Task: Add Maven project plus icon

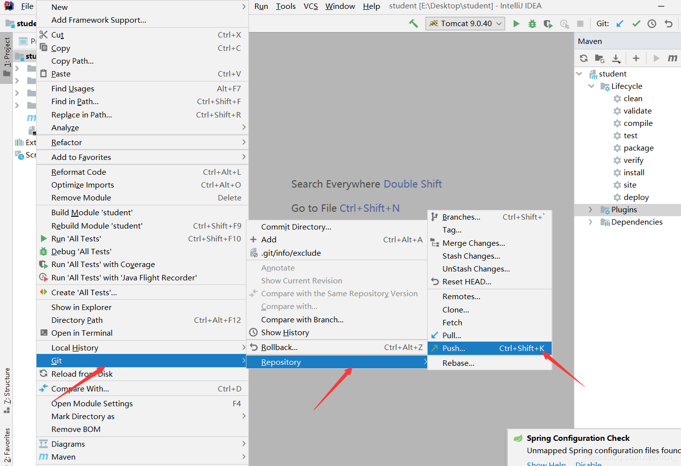Action: [636, 58]
